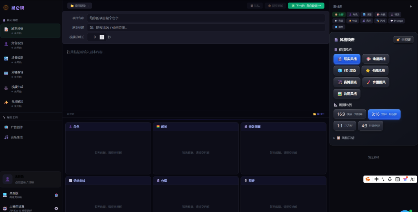Image resolution: width=418 pixels, height=212 pixels.
Task: Select 写实风格 video style
Action: pyautogui.click(x=347, y=59)
